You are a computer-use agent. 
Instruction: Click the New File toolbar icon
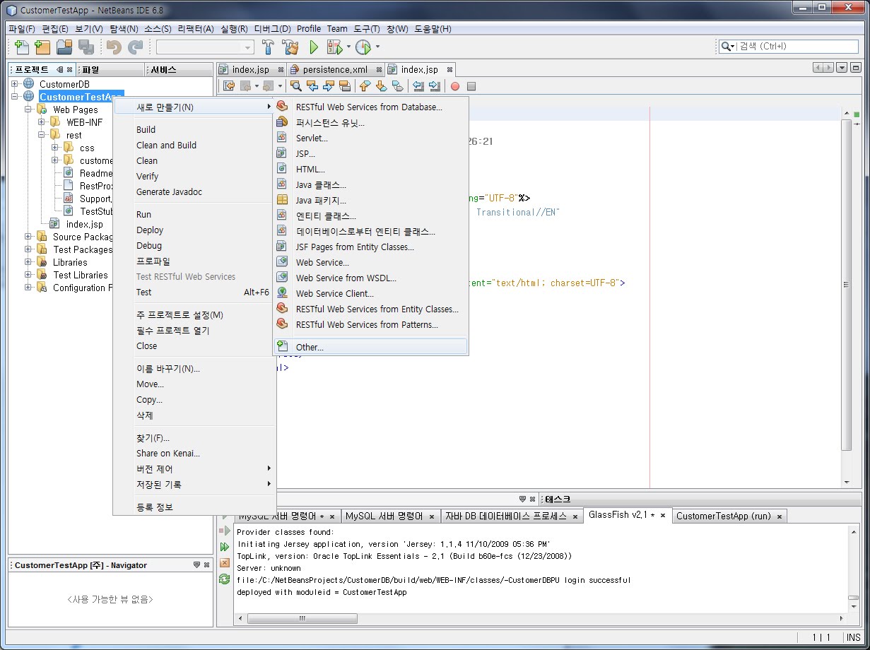click(22, 47)
